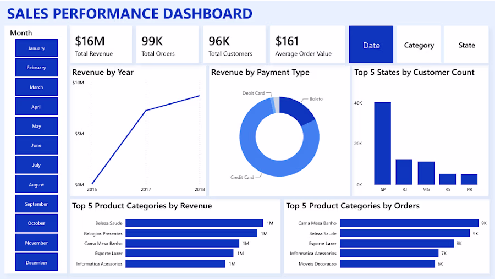Viewport: 495px width, 280px height.
Task: Click the 96K Total Customers card
Action: click(234, 45)
